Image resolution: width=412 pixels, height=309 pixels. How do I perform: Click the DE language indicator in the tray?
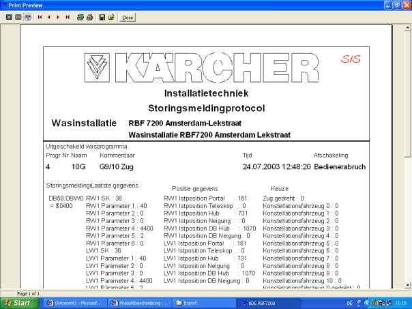click(349, 304)
